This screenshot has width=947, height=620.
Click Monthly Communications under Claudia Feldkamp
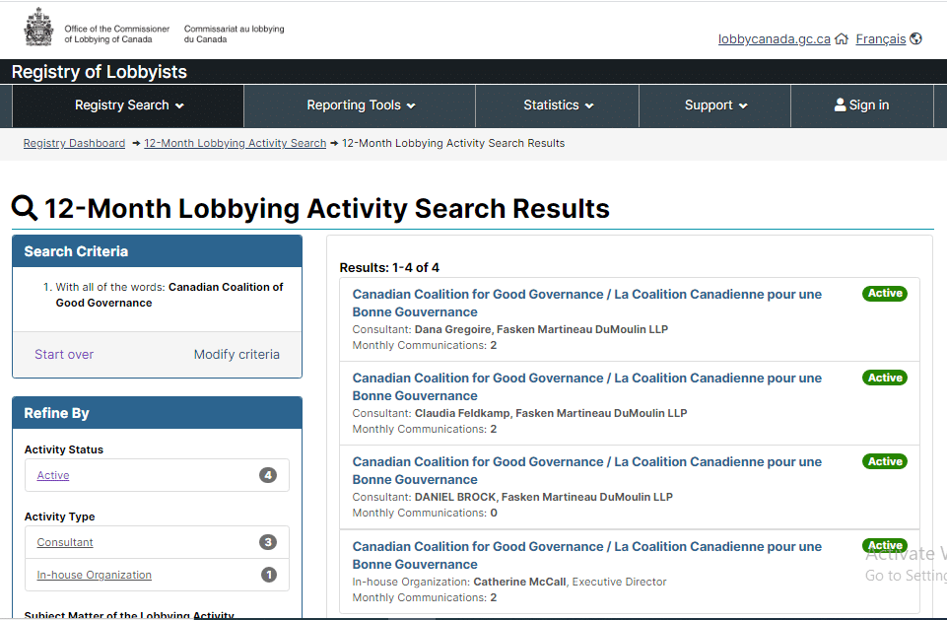click(425, 429)
